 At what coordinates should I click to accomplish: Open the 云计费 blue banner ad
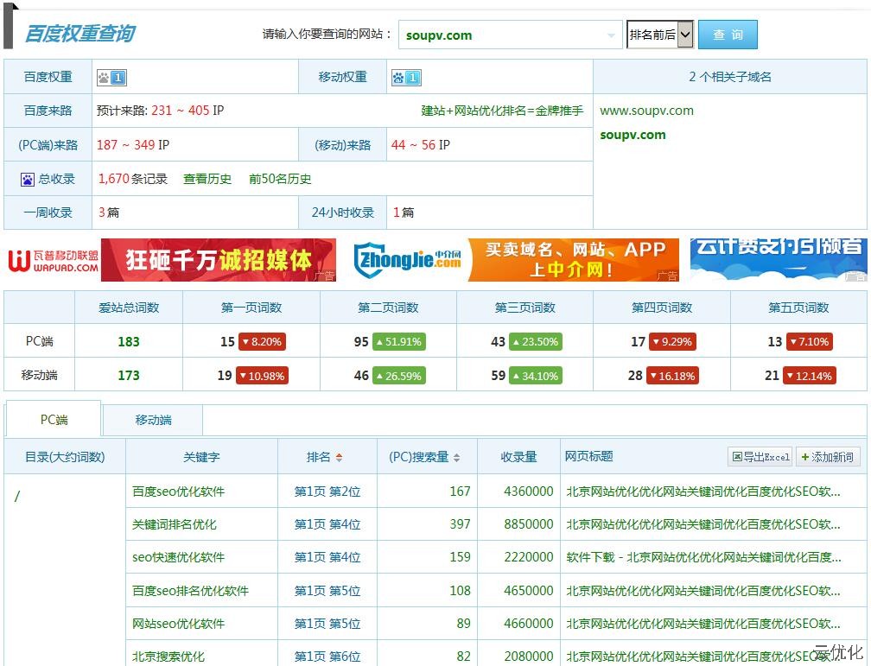tap(779, 260)
